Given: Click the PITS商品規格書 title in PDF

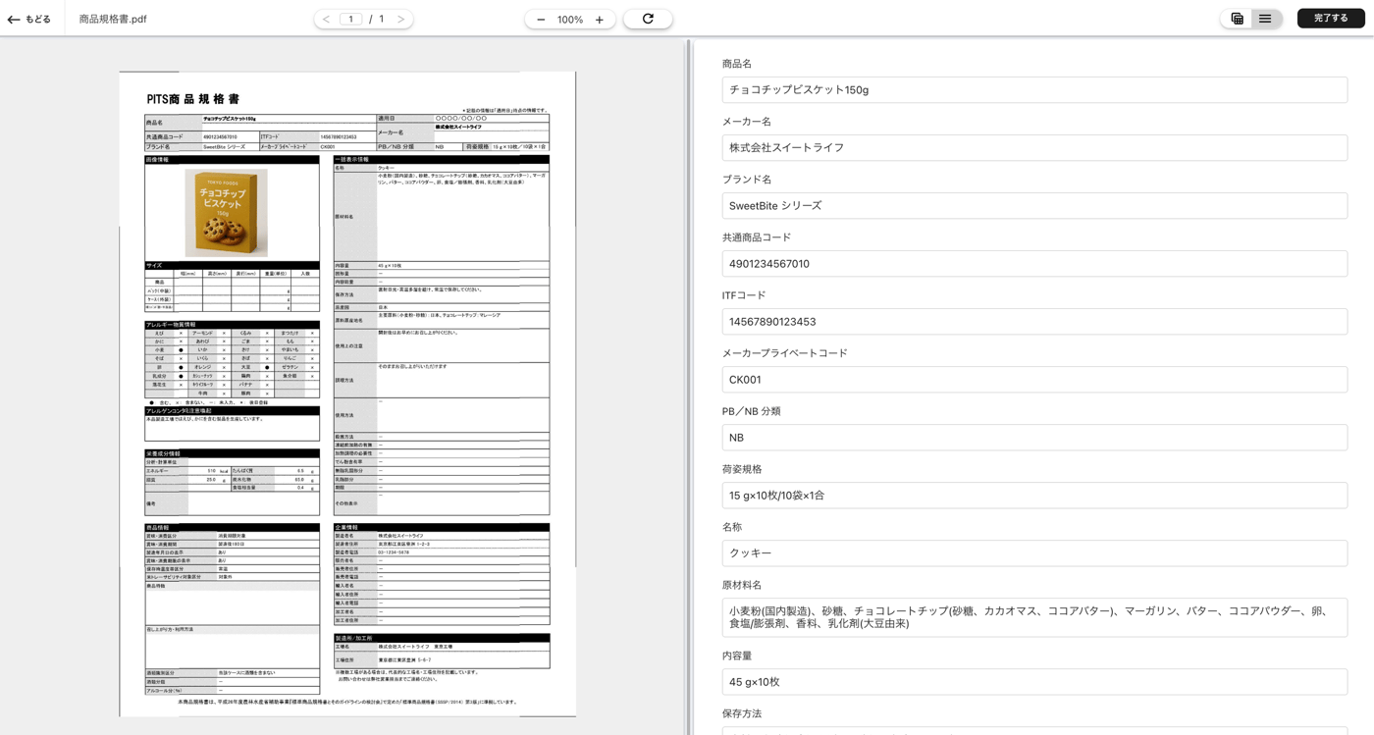Looking at the screenshot, I should pos(193,99).
